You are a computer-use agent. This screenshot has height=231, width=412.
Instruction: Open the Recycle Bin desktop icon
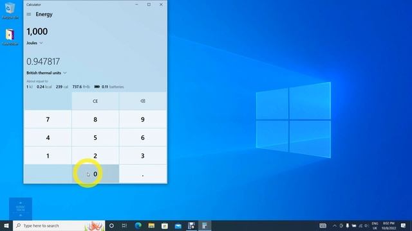click(x=10, y=11)
